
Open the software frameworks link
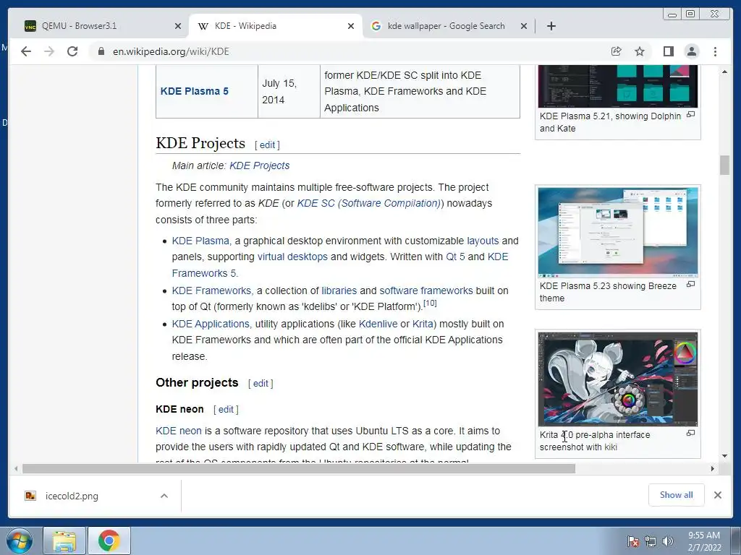tap(426, 291)
